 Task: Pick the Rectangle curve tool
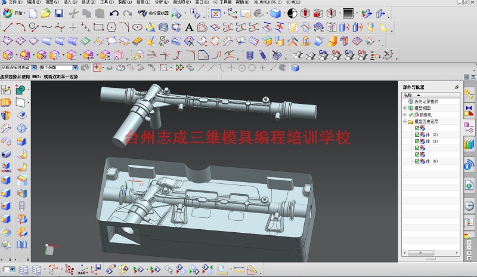click(x=98, y=27)
